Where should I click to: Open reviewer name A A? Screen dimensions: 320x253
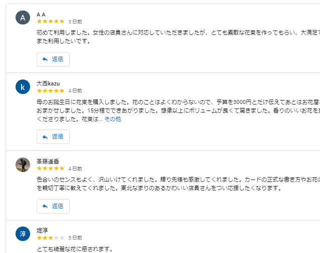pos(41,14)
